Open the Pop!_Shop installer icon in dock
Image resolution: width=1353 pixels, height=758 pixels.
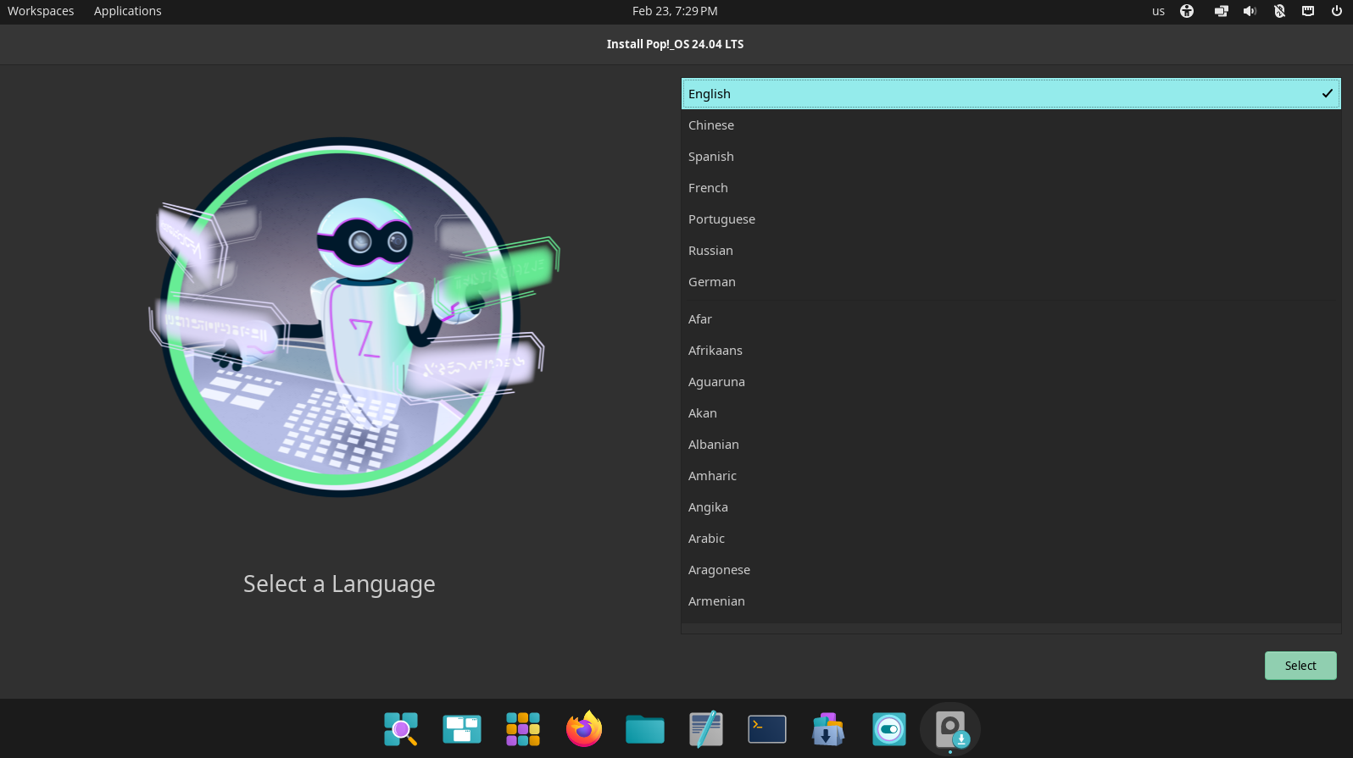tap(828, 729)
